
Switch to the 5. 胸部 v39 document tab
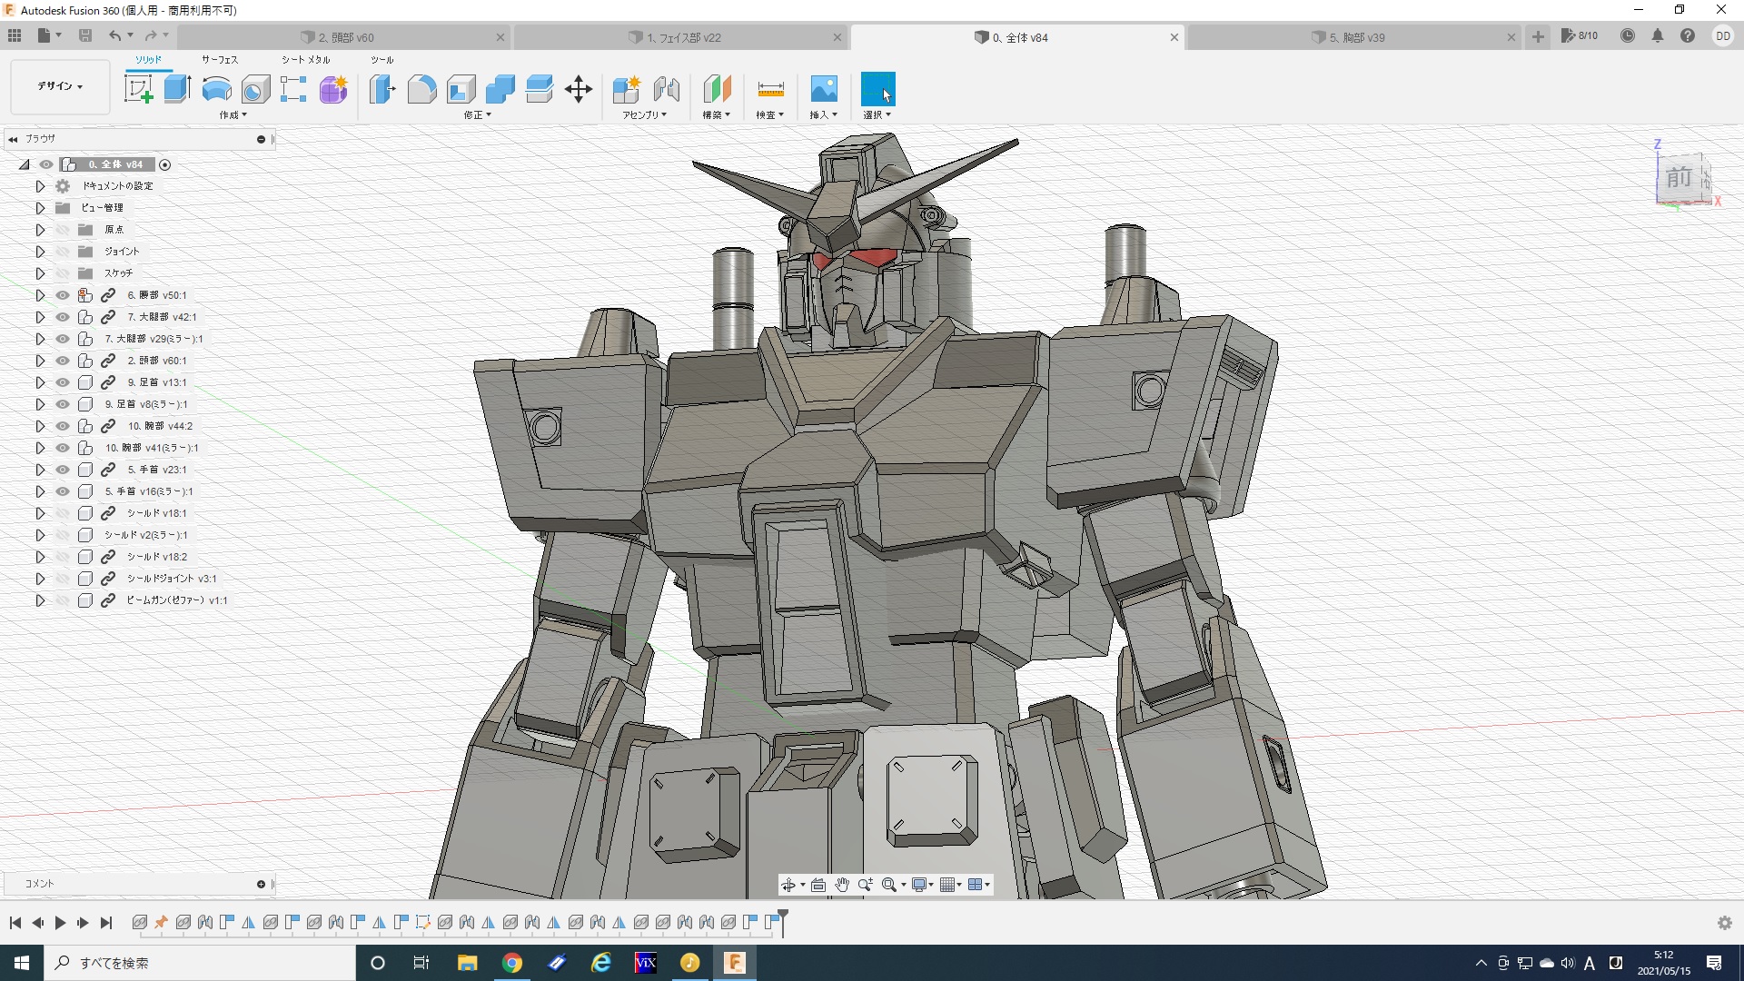tap(1357, 37)
